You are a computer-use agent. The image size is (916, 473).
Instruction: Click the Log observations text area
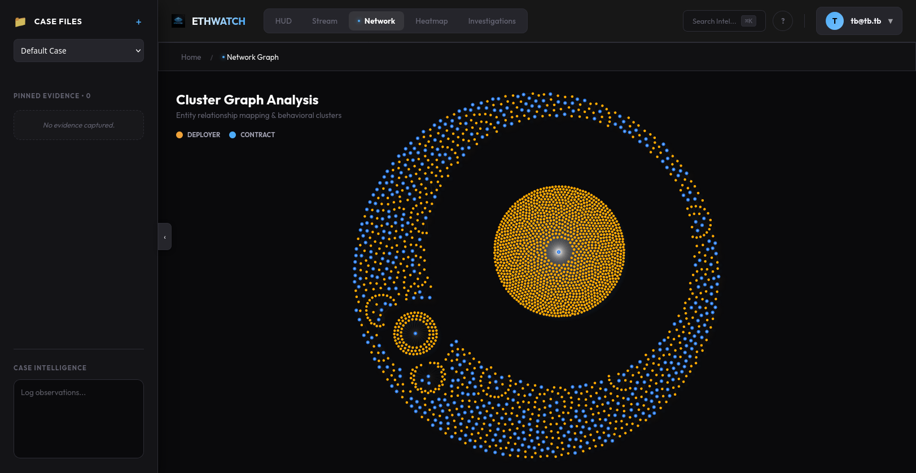pyautogui.click(x=78, y=419)
